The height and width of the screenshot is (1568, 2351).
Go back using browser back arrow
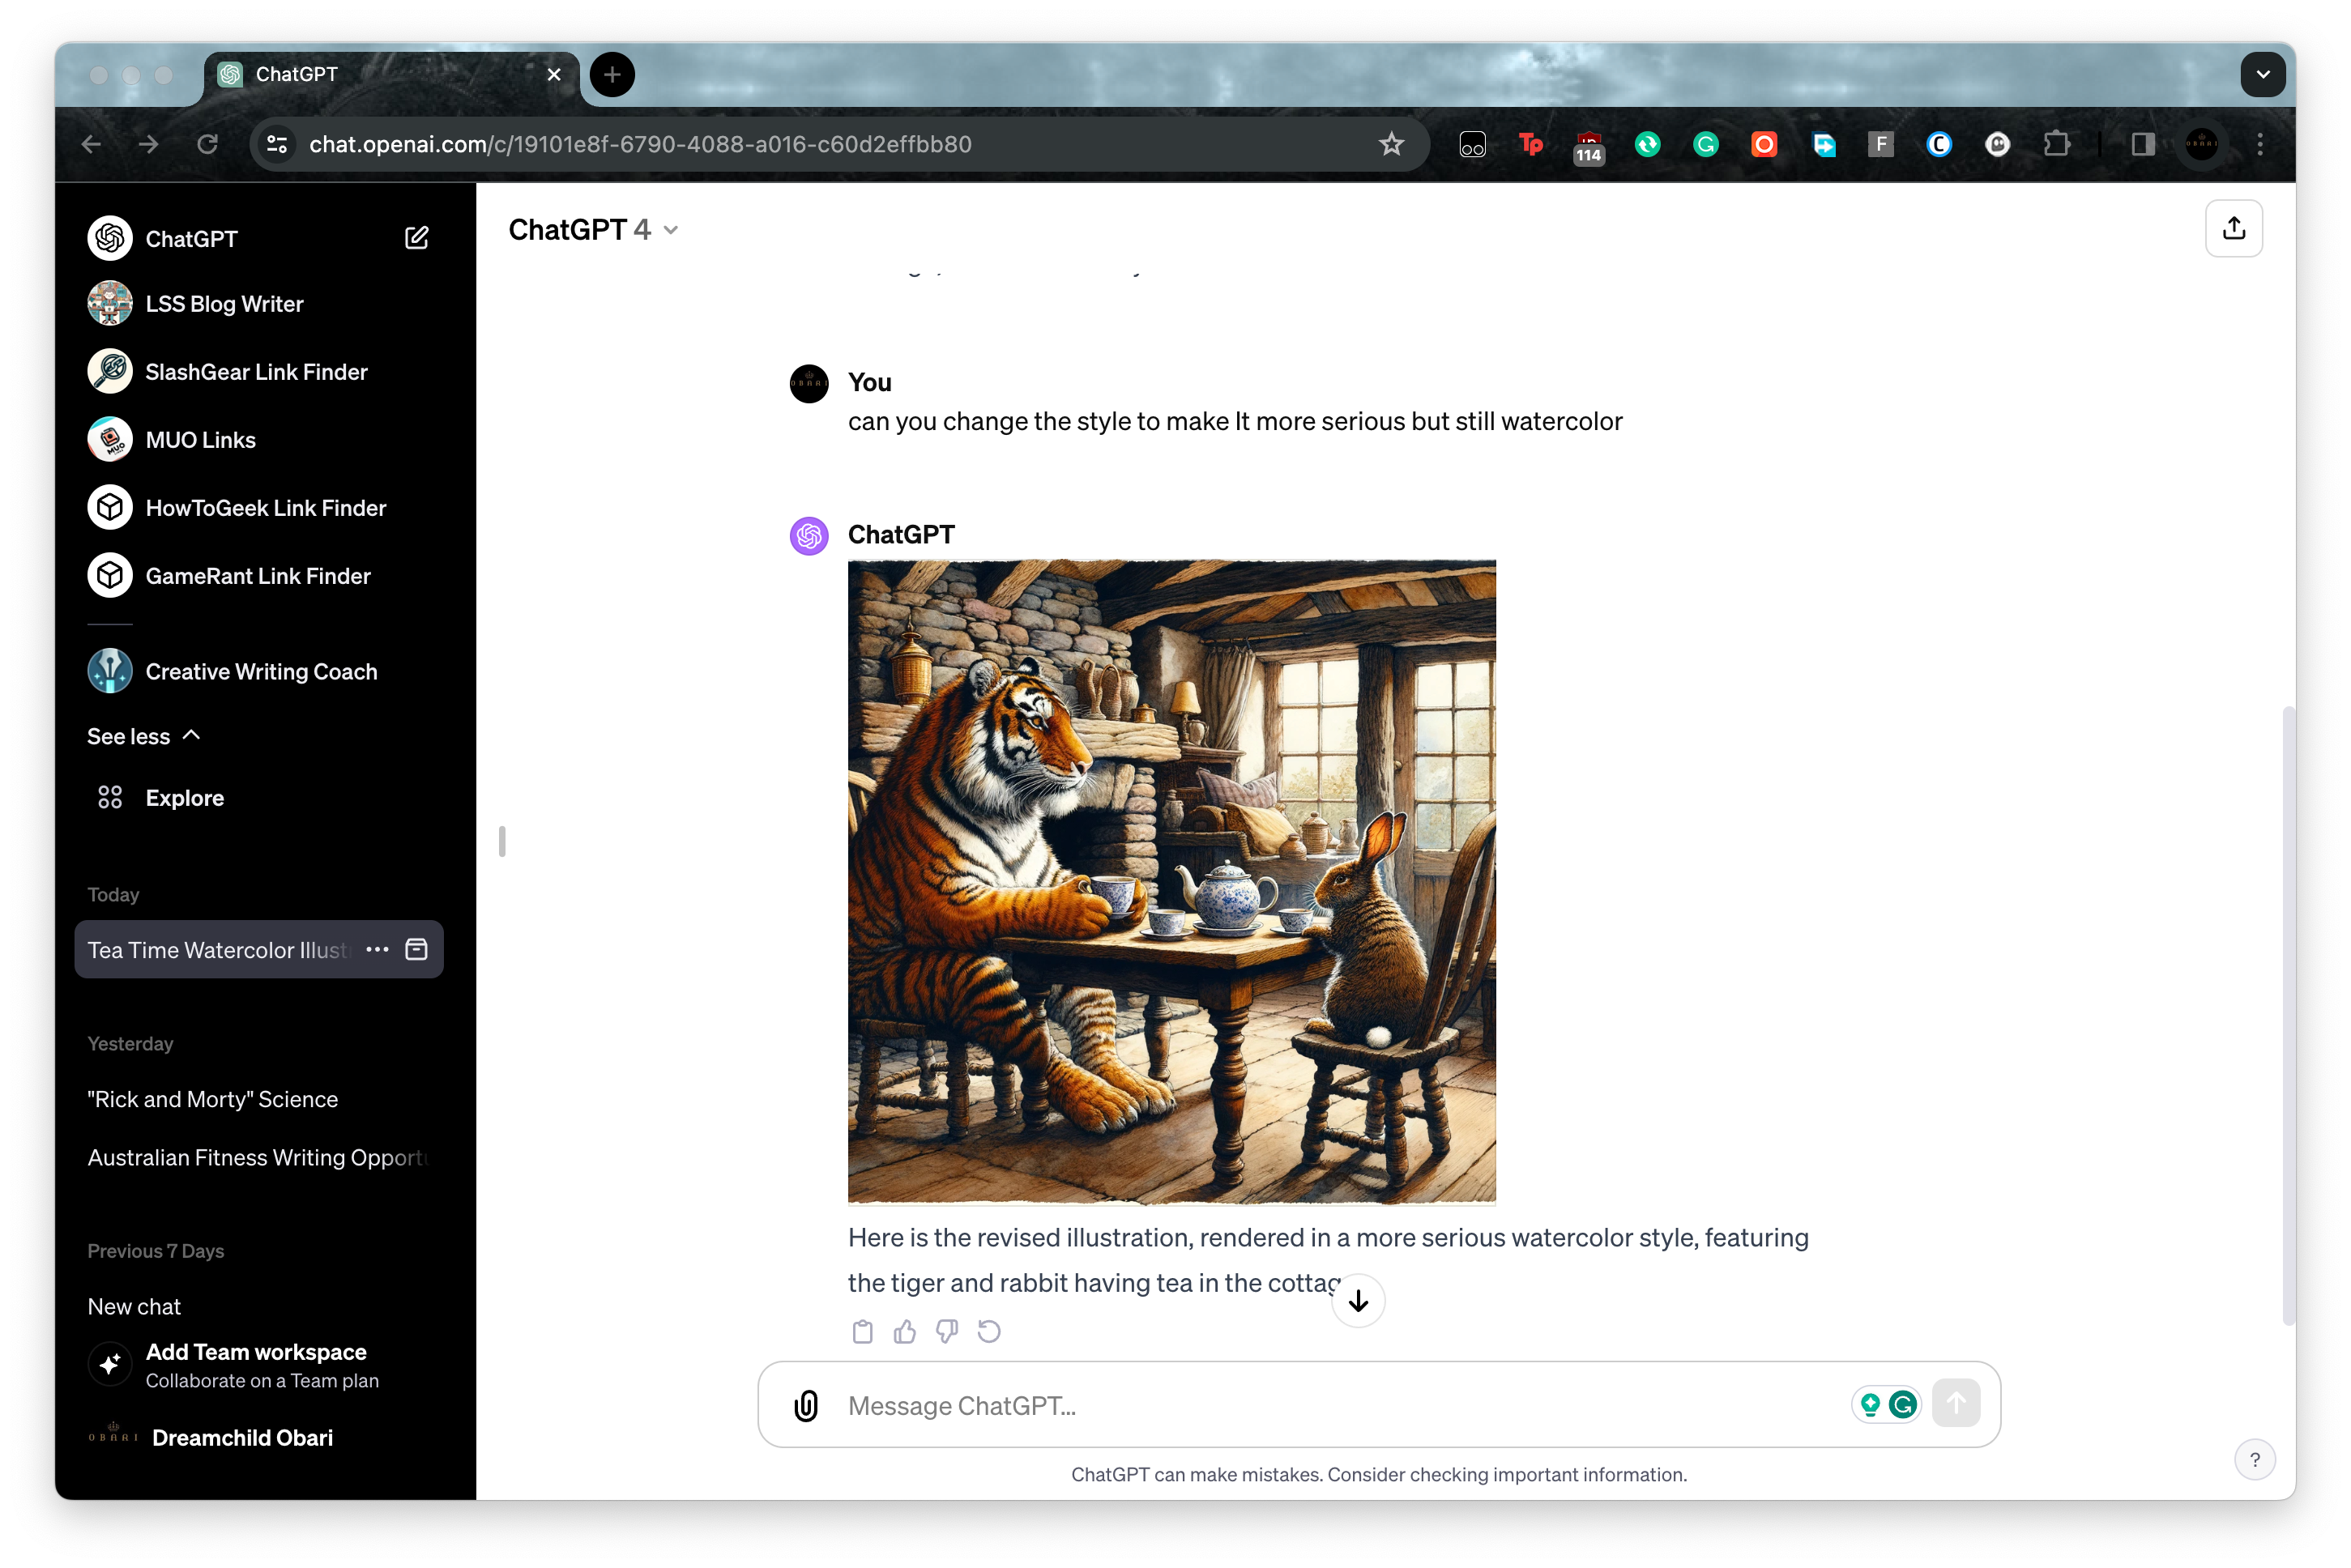click(91, 144)
